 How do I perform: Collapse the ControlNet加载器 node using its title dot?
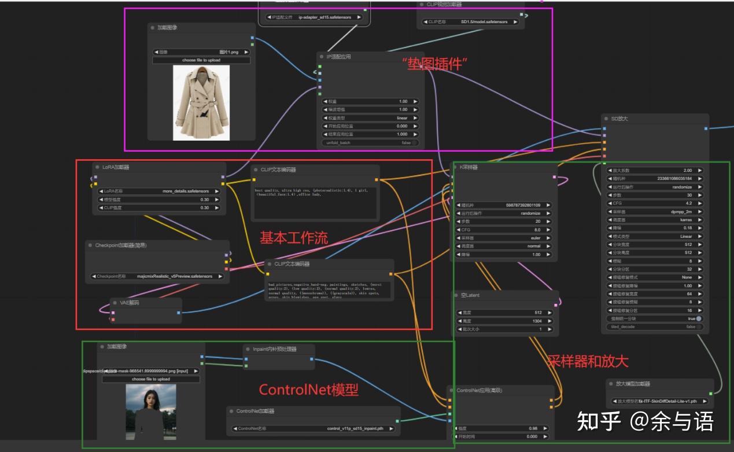pyautogui.click(x=231, y=411)
